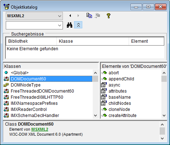The height and width of the screenshot is (145, 170).
Task: Start search with binoculars icon
Action: point(69,25)
